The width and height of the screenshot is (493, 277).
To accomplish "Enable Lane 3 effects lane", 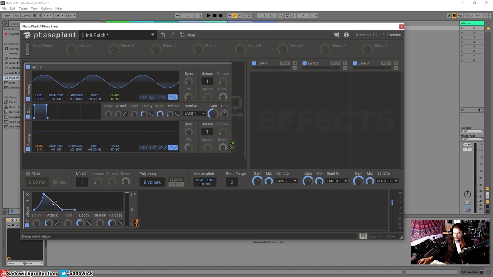I will tap(355, 63).
